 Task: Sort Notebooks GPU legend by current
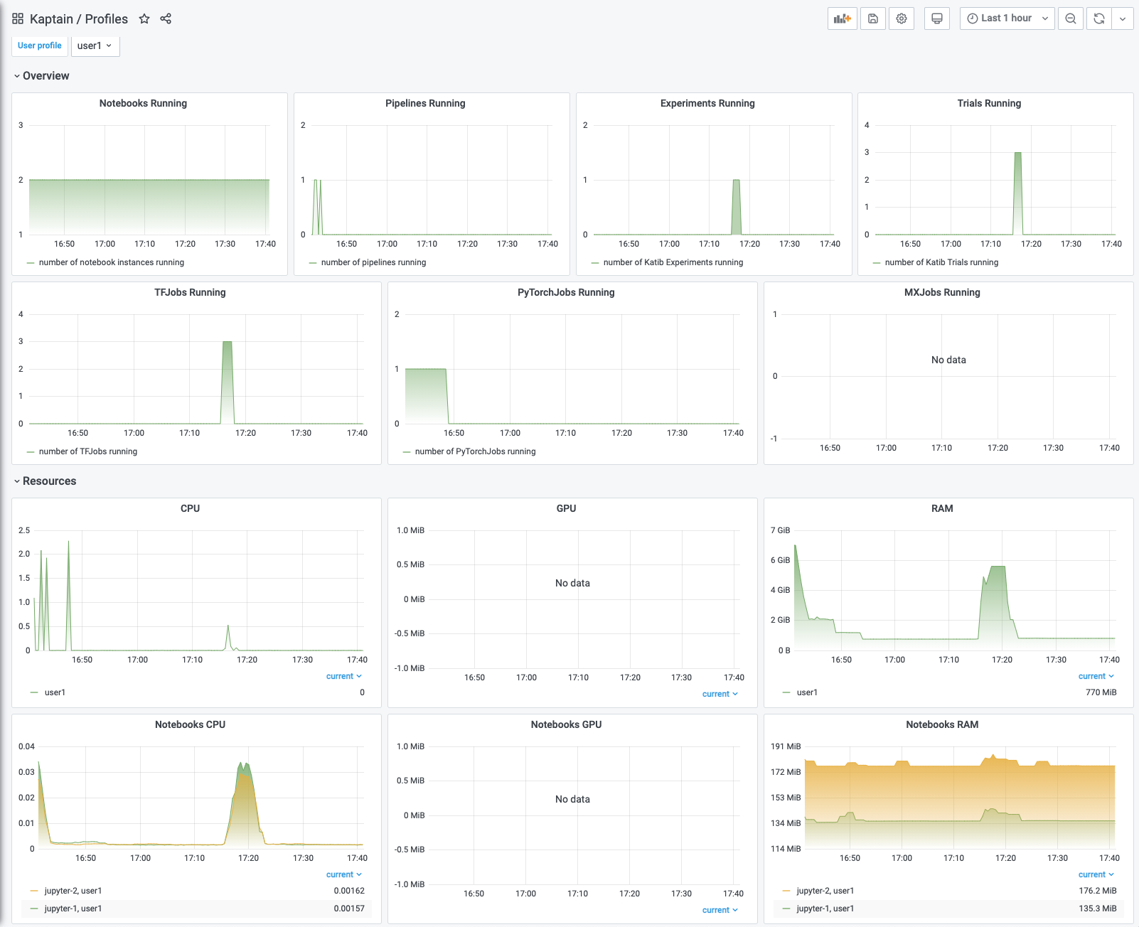tap(720, 910)
